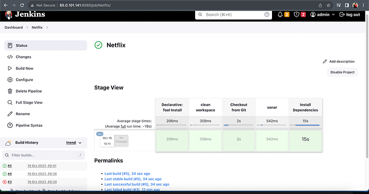Click the Dashboard breadcrumb link
This screenshot has height=194, width=369.
(14, 27)
